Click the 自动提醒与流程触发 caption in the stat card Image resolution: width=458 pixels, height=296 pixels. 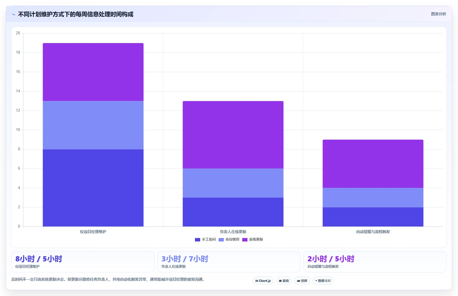point(323,267)
